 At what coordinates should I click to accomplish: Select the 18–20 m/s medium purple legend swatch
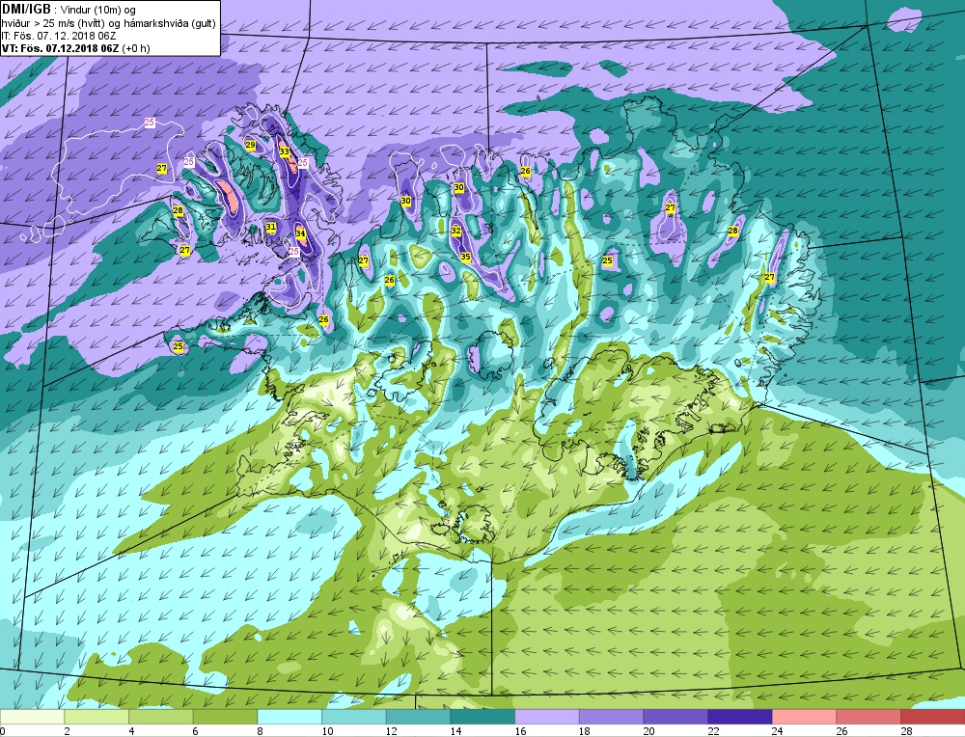(x=611, y=717)
